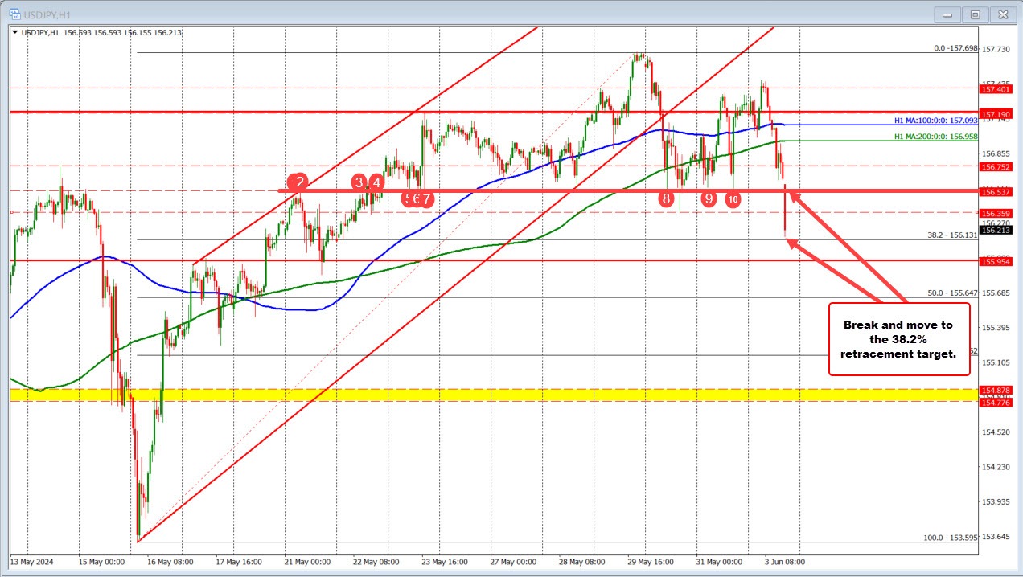Click the black current price label 156.213
Image resolution: width=1023 pixels, height=577 pixels.
996,230
